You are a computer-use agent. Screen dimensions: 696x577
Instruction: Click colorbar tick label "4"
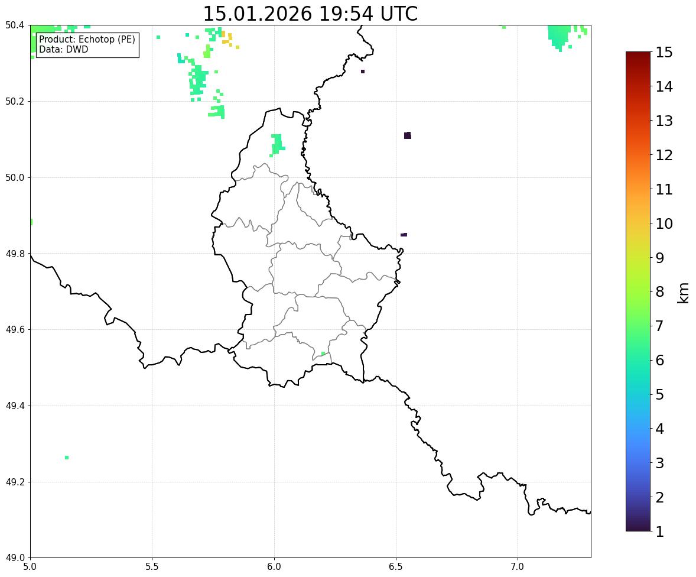tap(660, 429)
